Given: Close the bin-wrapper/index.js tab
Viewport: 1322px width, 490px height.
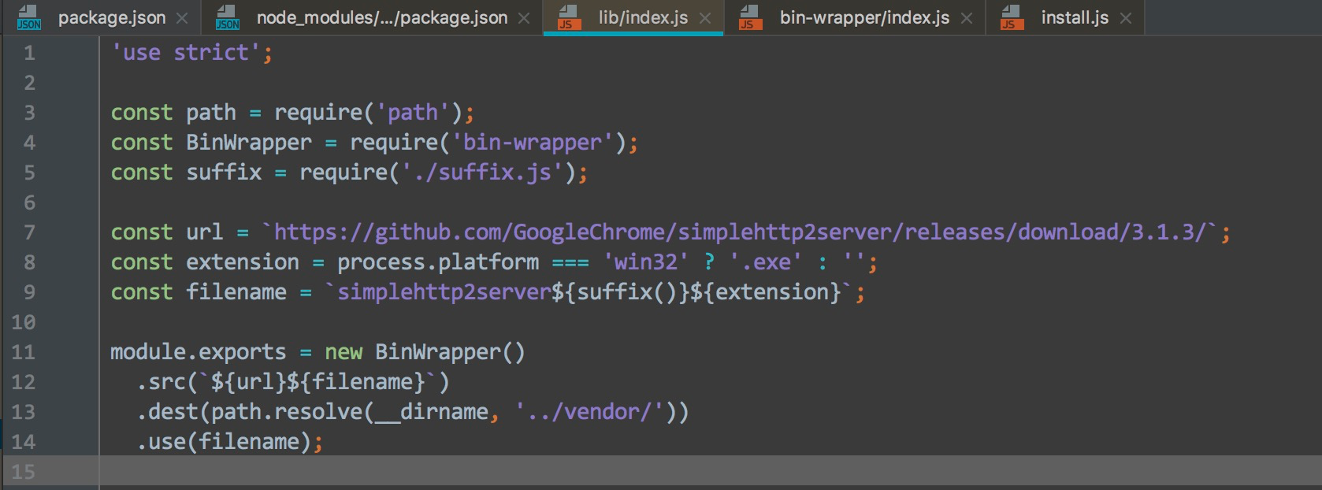Looking at the screenshot, I should point(967,18).
